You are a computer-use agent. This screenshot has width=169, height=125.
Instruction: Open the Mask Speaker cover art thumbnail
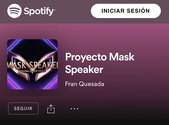[x=32, y=64]
